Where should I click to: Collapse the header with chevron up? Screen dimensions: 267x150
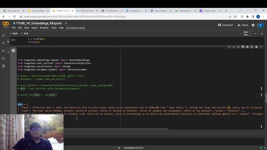click(x=262, y=34)
